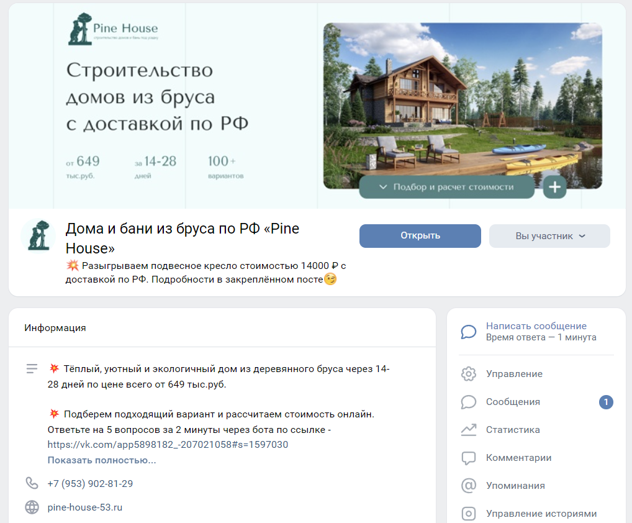Click the phone handset icon
Viewport: 632px width, 523px height.
coord(32,483)
